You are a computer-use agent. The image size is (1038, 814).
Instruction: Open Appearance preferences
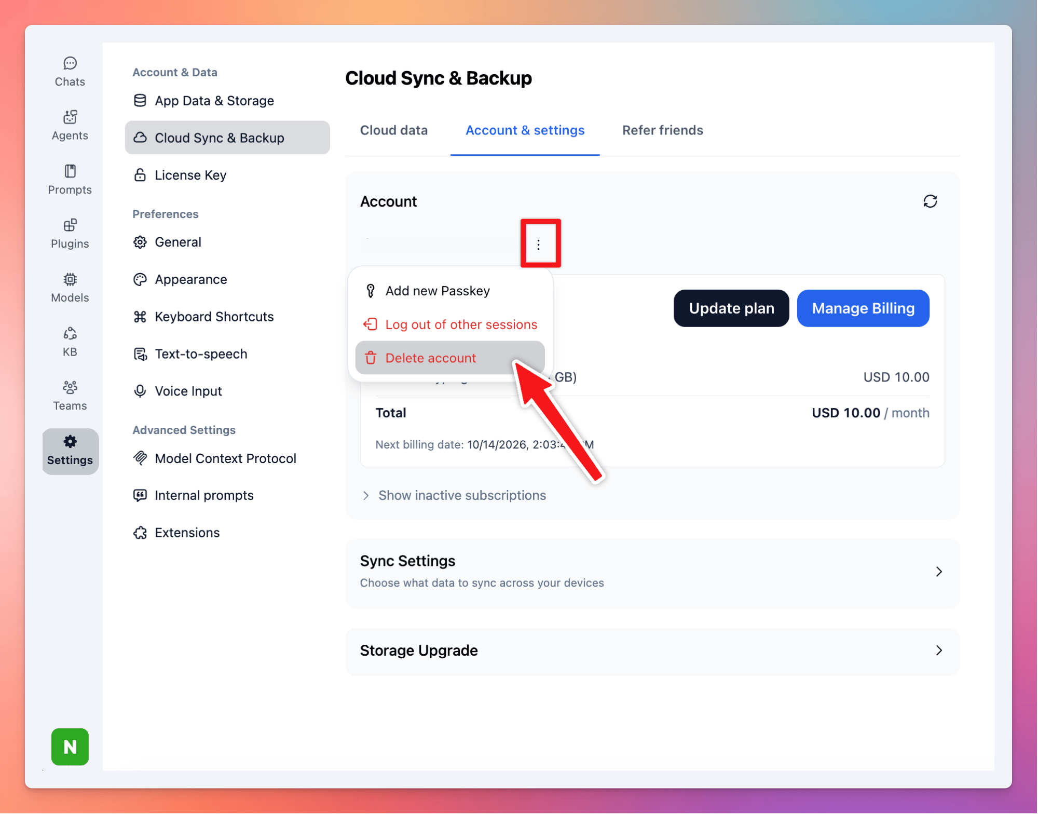click(227, 279)
